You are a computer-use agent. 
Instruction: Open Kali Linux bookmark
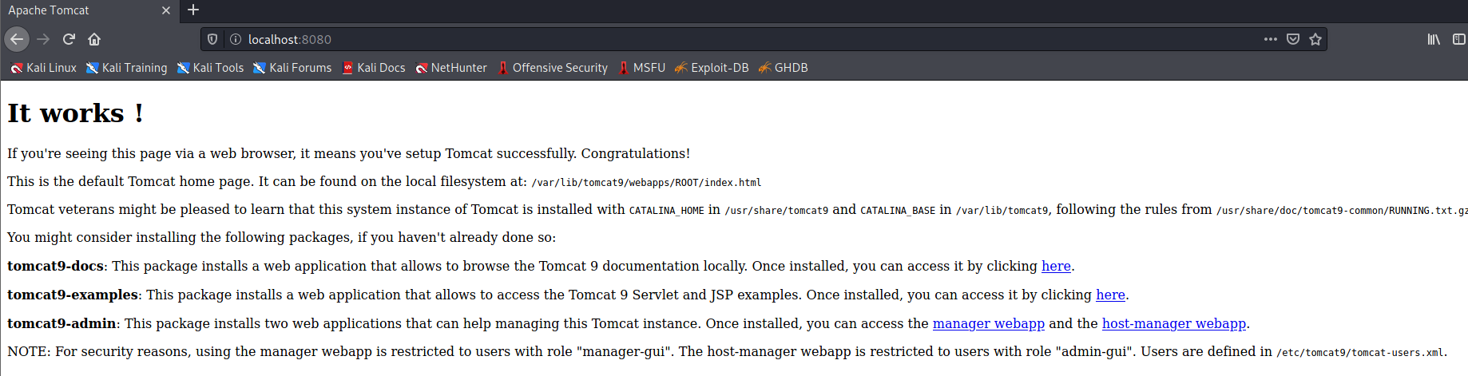point(43,68)
